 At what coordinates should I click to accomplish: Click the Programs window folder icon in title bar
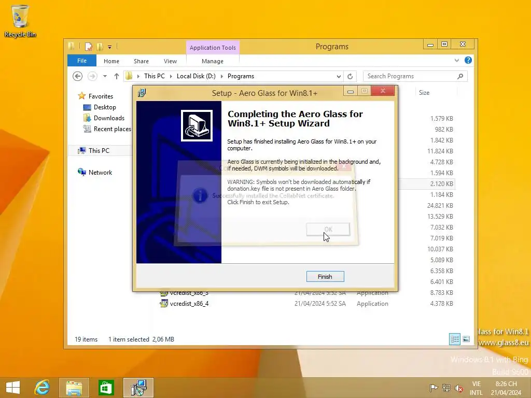[72, 46]
